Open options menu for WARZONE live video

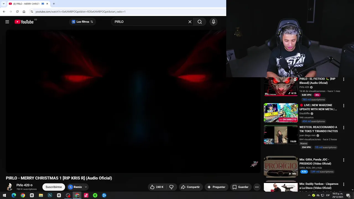click(343, 106)
